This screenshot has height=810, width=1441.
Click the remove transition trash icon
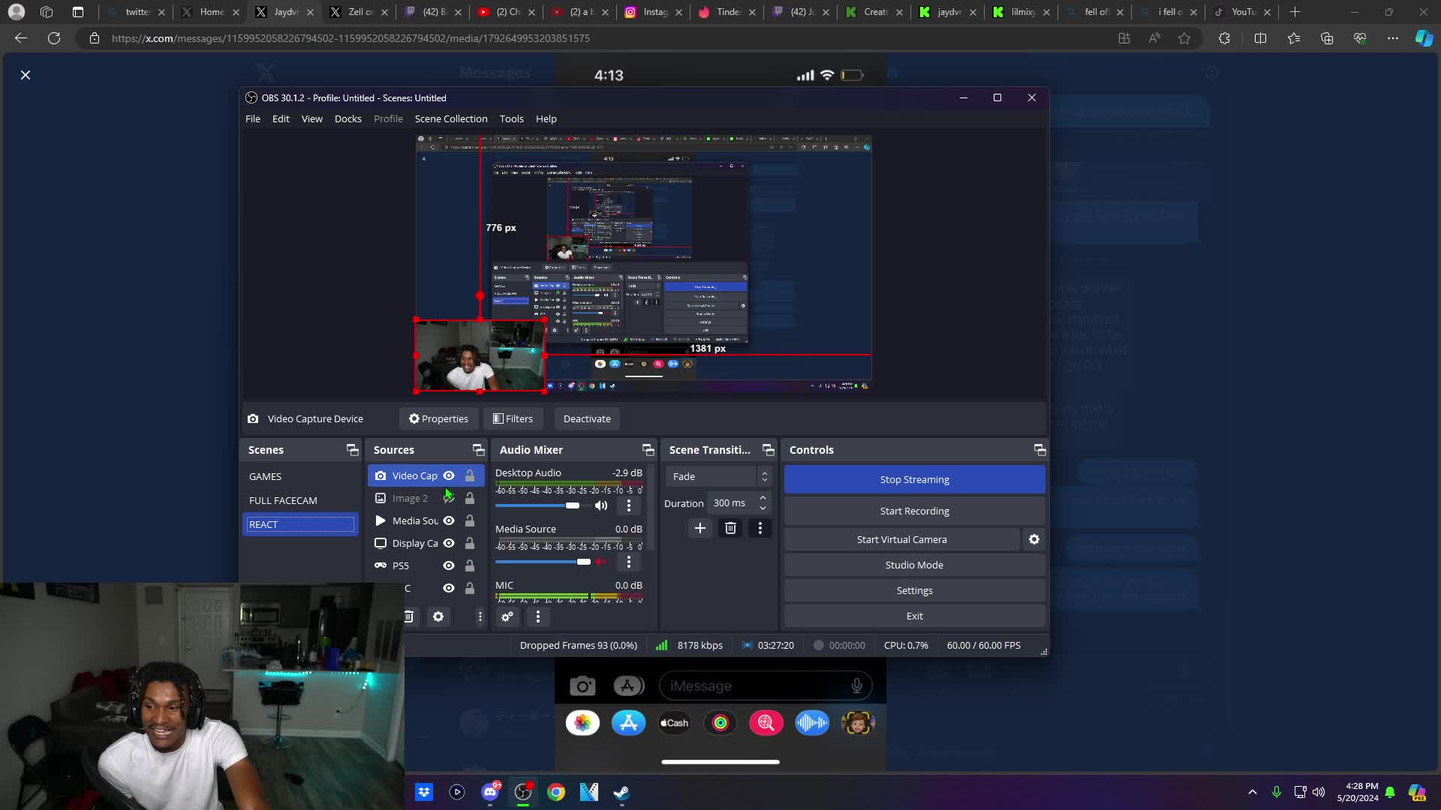730,528
